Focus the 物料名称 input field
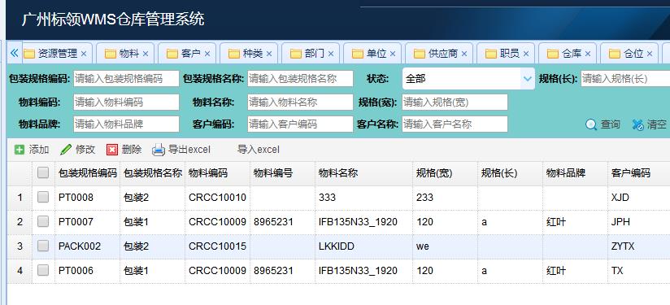 [x=300, y=102]
